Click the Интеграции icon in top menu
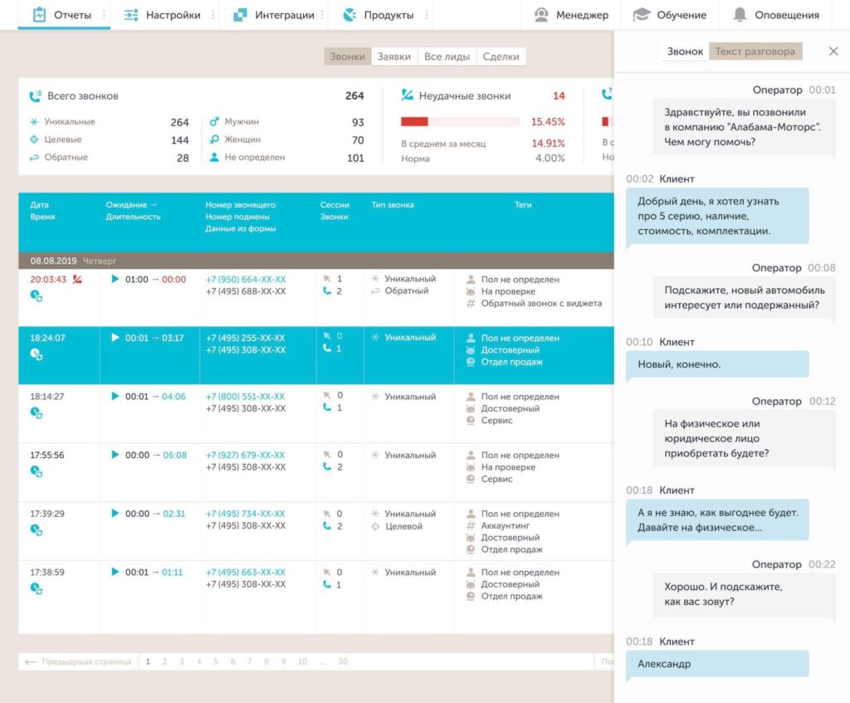The image size is (850, 703). tap(240, 15)
